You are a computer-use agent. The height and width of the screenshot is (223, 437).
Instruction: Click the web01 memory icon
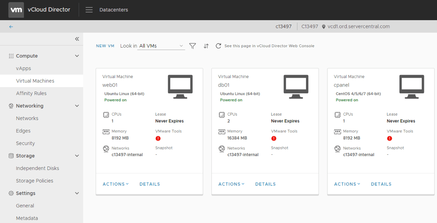[x=106, y=131]
